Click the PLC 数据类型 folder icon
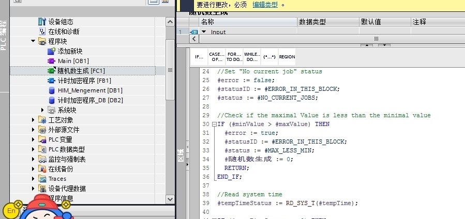Viewport: 465px width, 219px height. coord(42,149)
